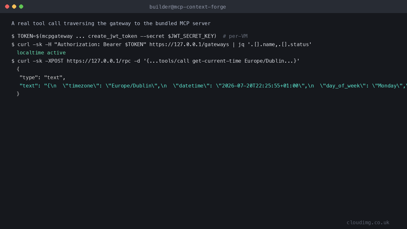The image size is (407, 229).
Task: Click the output 'localtime active'
Action: pyautogui.click(x=41, y=53)
